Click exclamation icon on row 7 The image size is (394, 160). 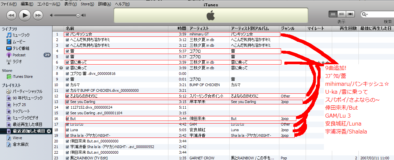pos(61,68)
